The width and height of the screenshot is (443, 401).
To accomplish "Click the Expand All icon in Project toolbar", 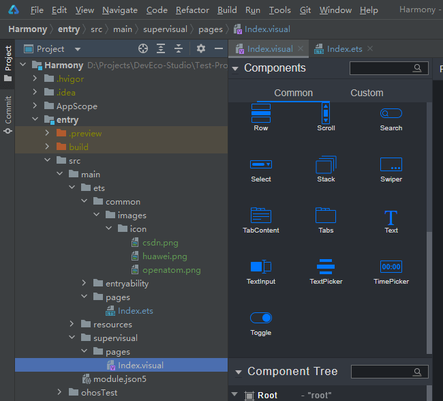I will point(161,48).
